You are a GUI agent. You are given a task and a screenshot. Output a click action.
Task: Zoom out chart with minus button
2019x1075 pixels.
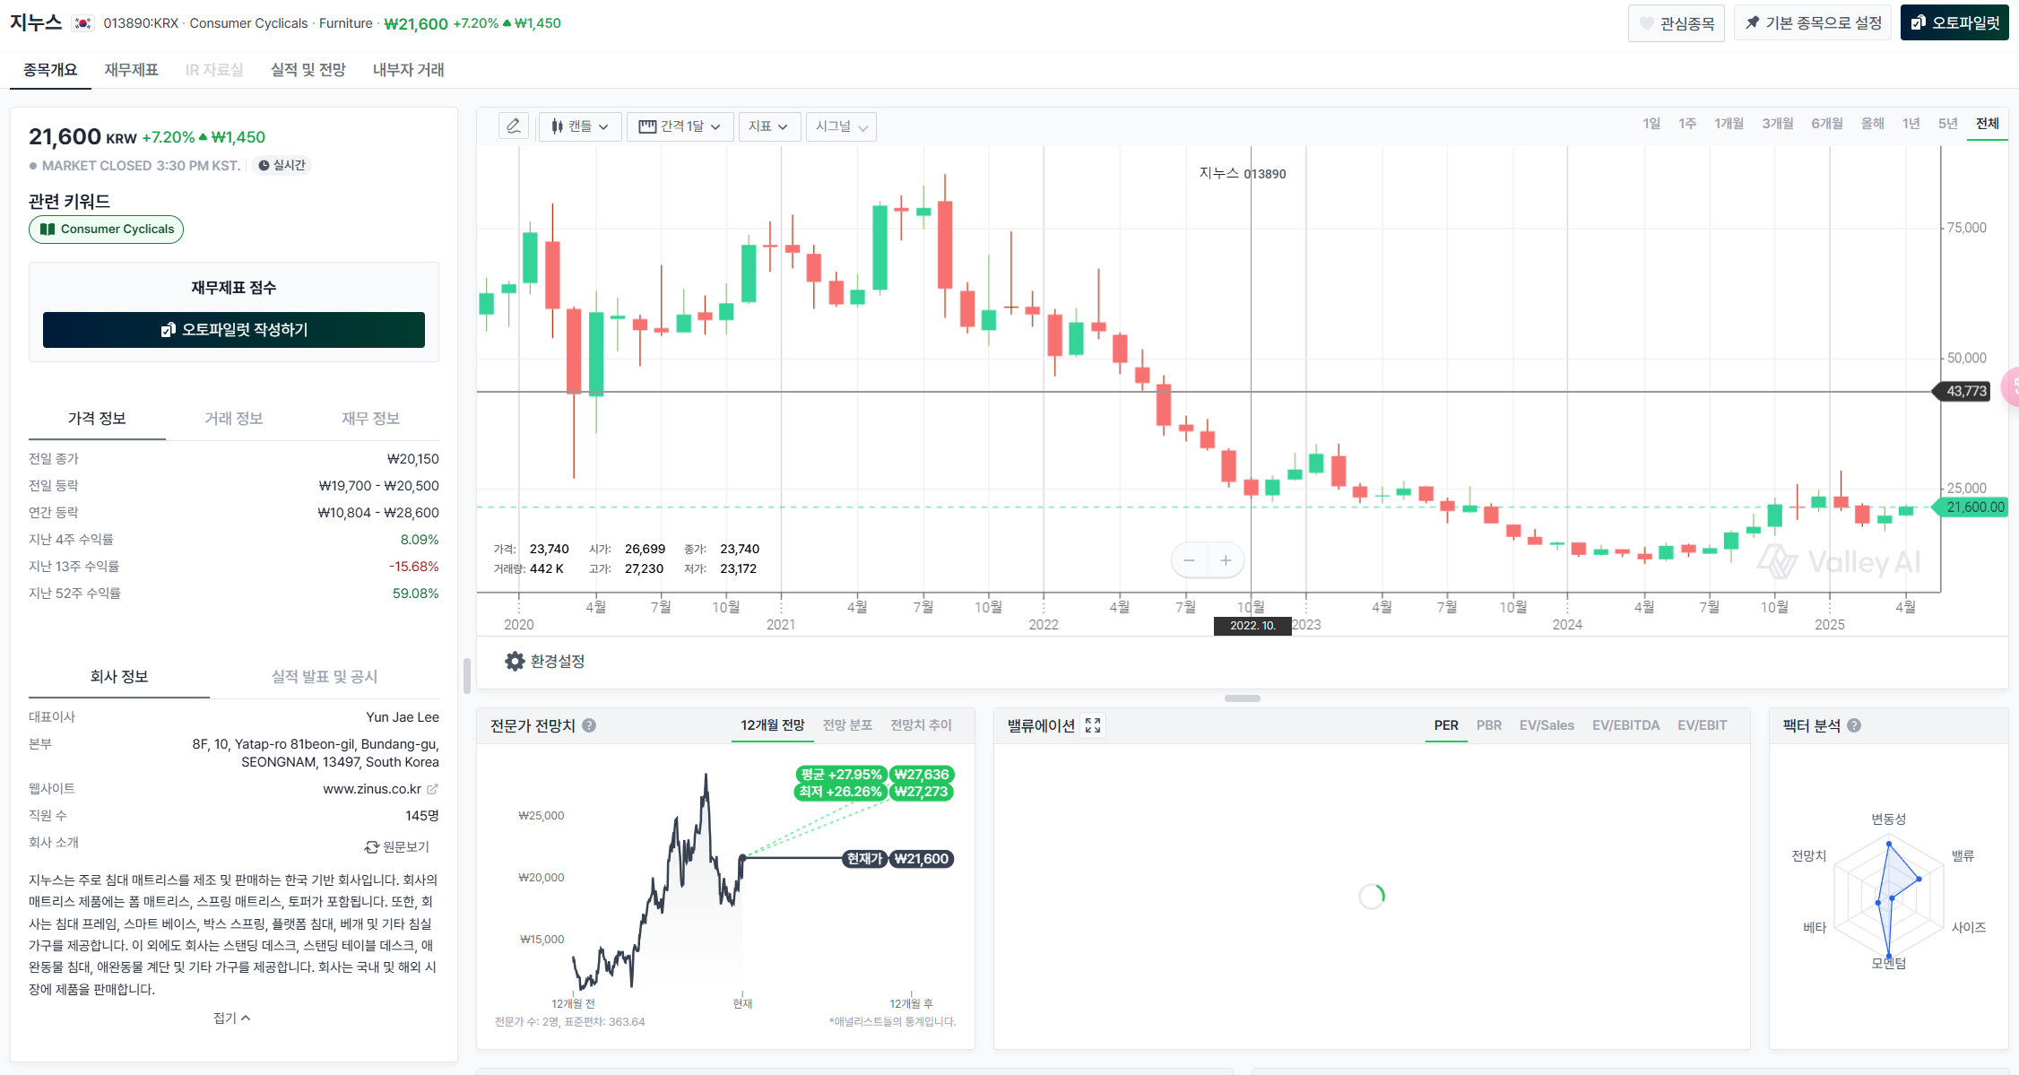(x=1189, y=560)
